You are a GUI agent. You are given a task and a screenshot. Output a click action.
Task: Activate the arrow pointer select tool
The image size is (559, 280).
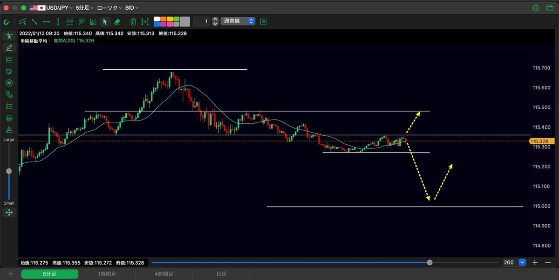tap(105, 21)
